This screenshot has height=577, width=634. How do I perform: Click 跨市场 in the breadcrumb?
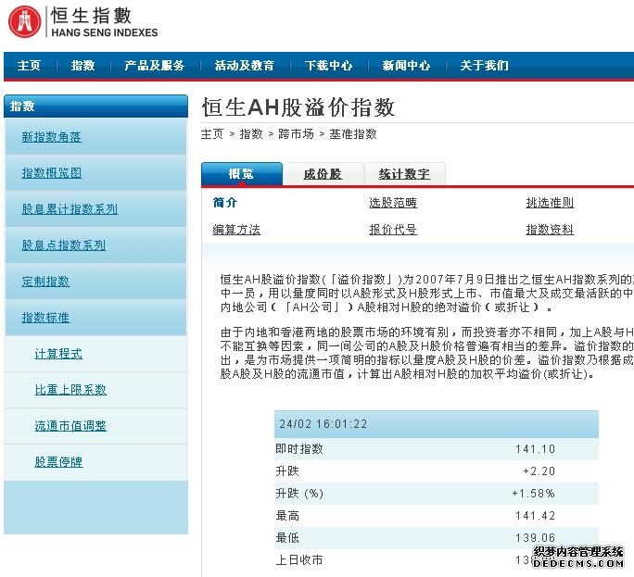pyautogui.click(x=296, y=134)
